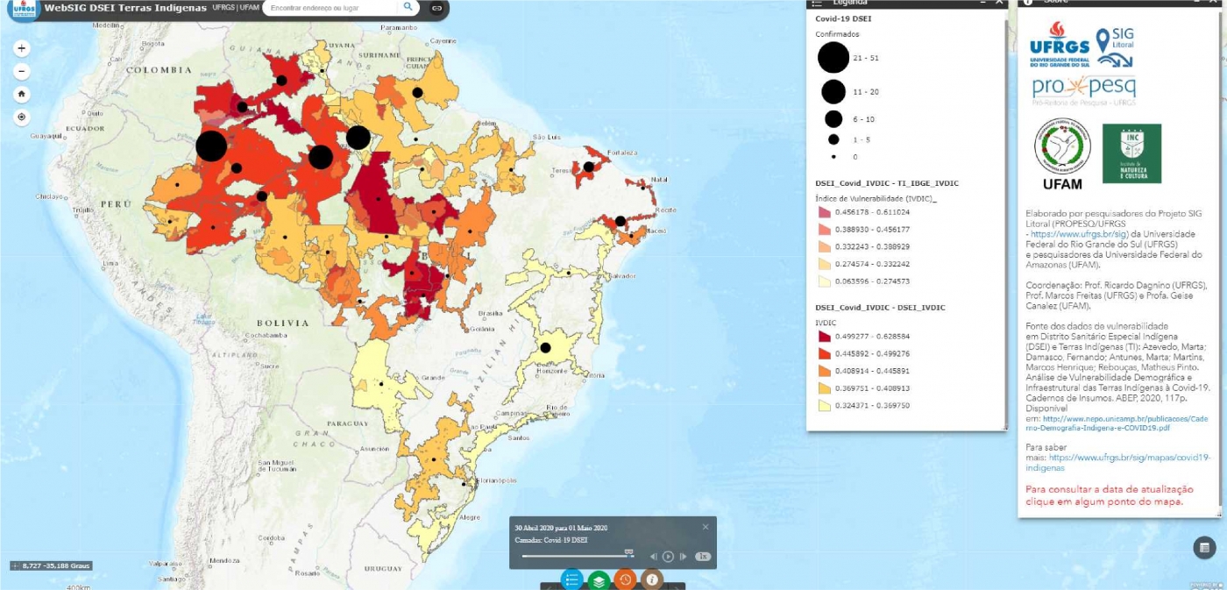
Task: Open the brown About info widget
Action: [651, 579]
